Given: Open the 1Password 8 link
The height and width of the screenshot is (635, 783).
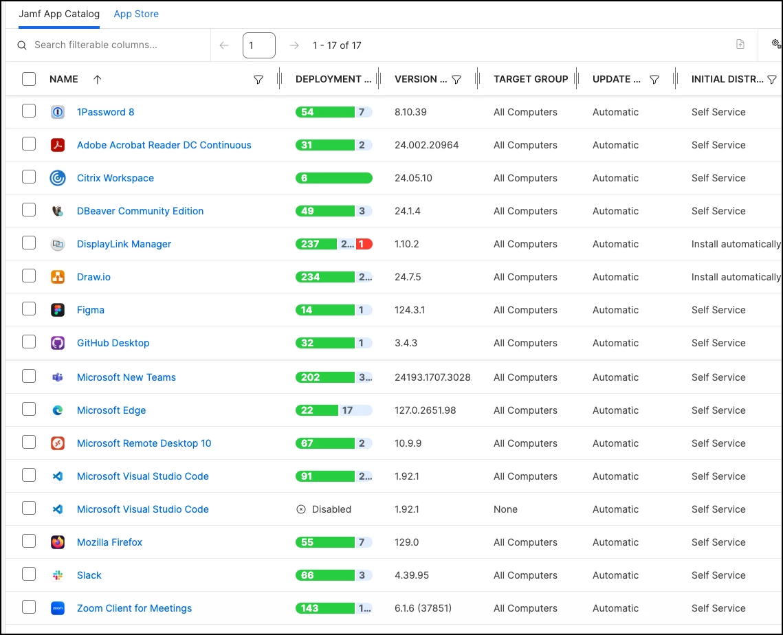Looking at the screenshot, I should pos(105,112).
